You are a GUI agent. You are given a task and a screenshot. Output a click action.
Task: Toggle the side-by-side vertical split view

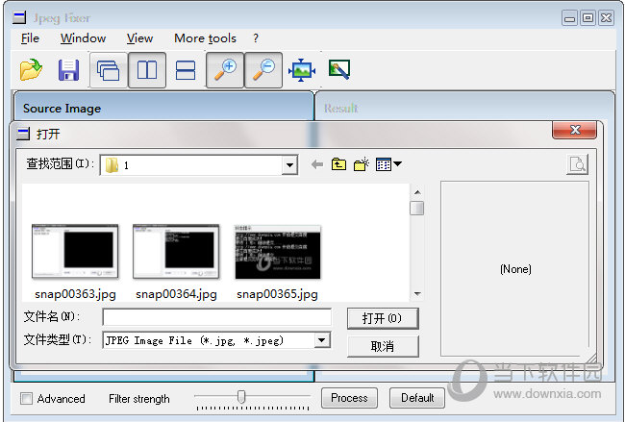146,70
